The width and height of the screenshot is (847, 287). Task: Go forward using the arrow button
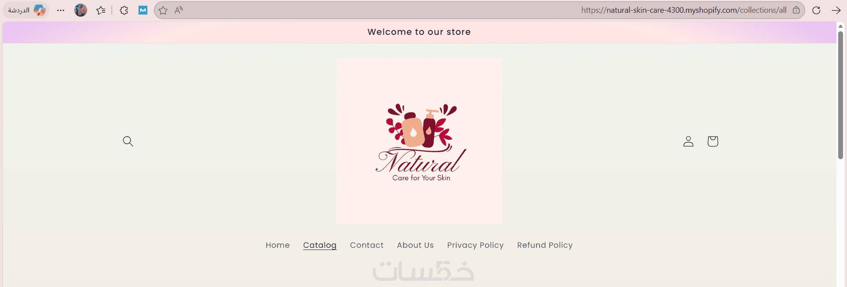(x=836, y=10)
